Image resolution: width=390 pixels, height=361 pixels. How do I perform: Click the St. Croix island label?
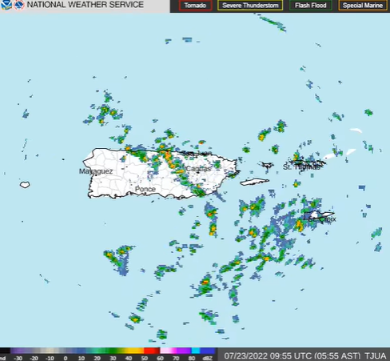pyautogui.click(x=322, y=219)
